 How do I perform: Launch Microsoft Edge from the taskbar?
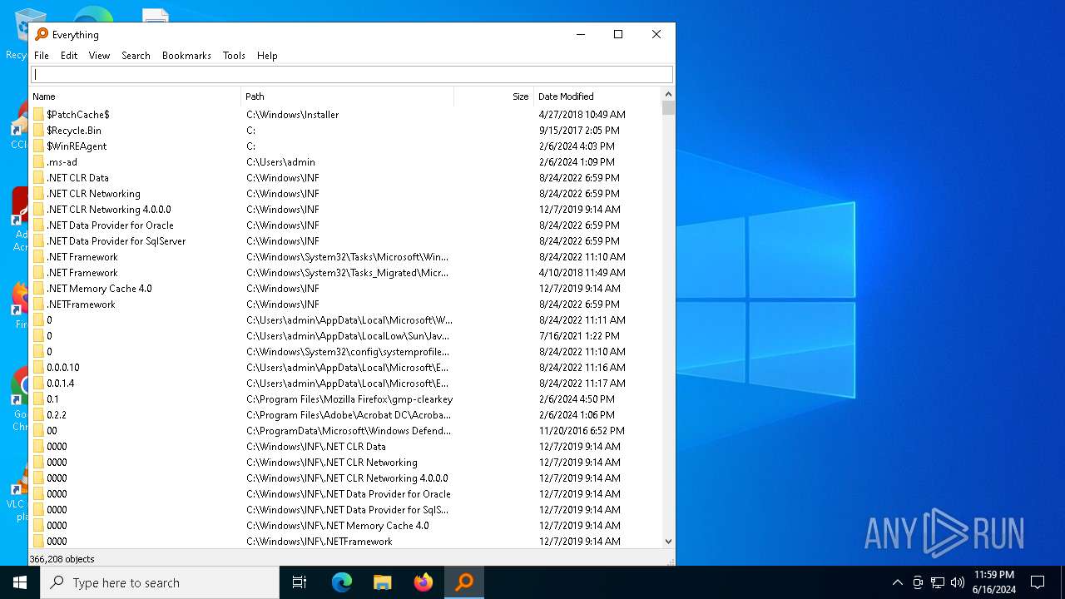click(x=342, y=582)
